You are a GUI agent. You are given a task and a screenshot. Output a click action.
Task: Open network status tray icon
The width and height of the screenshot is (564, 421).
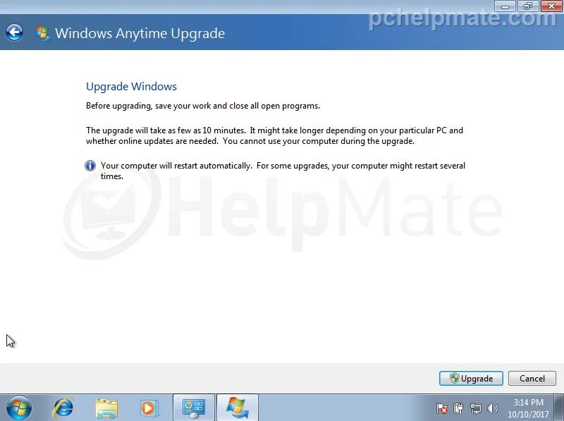click(x=475, y=408)
